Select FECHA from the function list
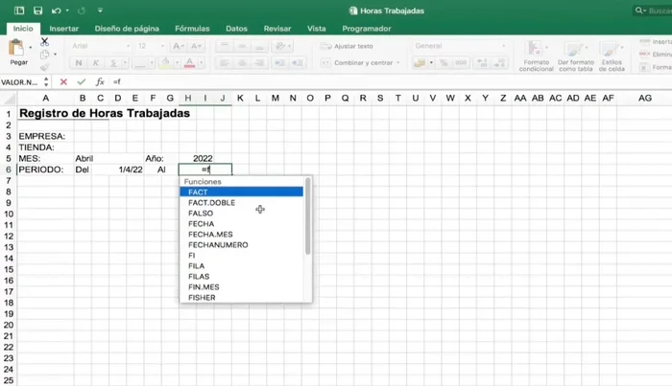This screenshot has height=386, width=672. 202,224
